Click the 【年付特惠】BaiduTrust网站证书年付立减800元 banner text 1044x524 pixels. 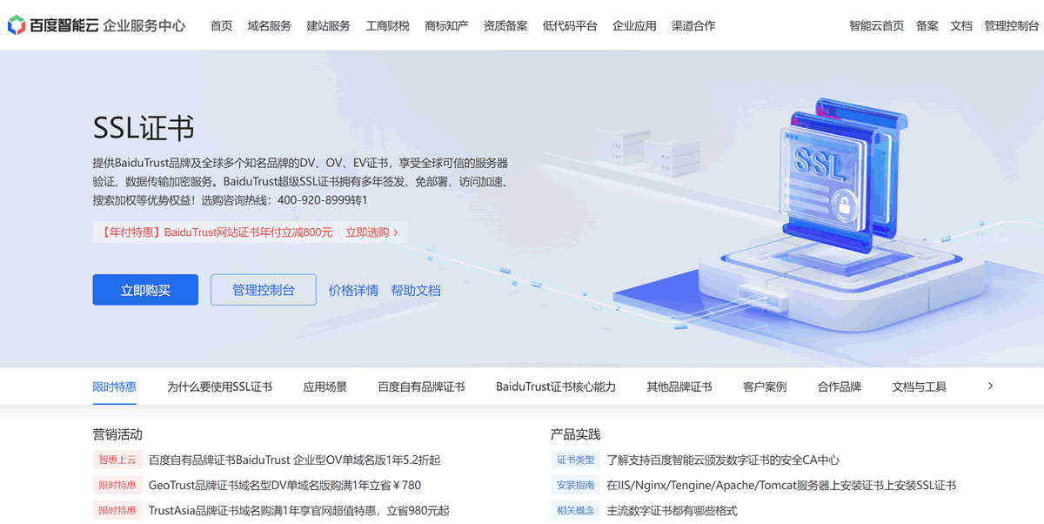coord(214,232)
